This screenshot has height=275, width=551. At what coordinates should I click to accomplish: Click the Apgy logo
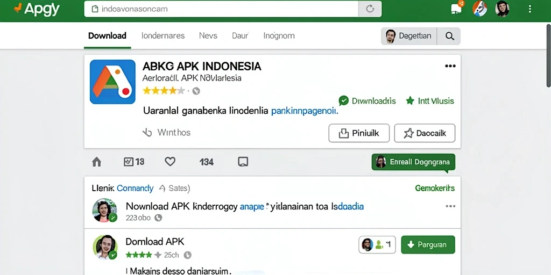(37, 9)
